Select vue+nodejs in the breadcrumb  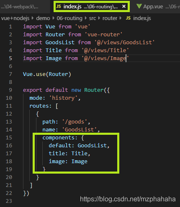15,18
